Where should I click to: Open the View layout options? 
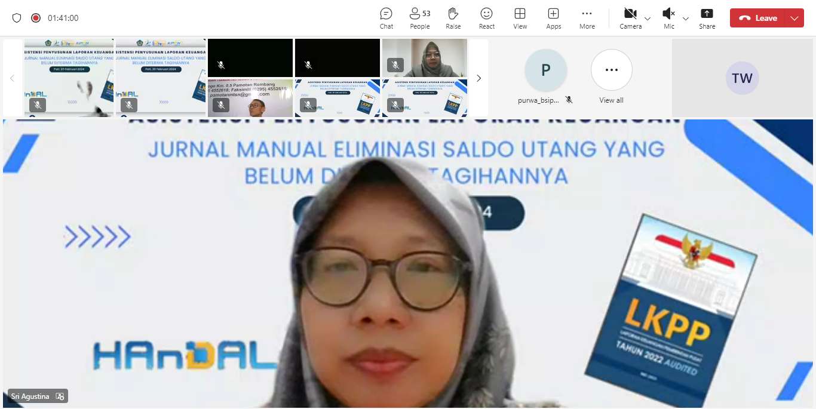[520, 18]
